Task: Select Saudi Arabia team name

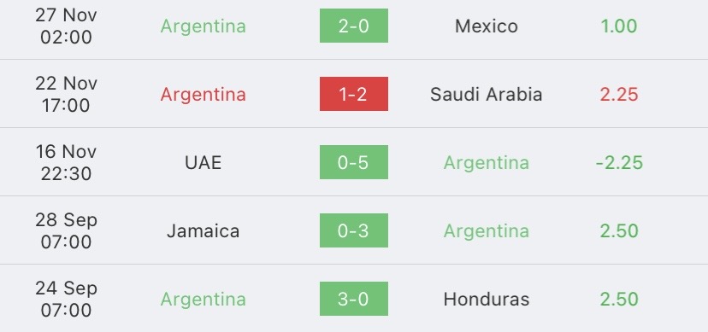Action: [487, 94]
